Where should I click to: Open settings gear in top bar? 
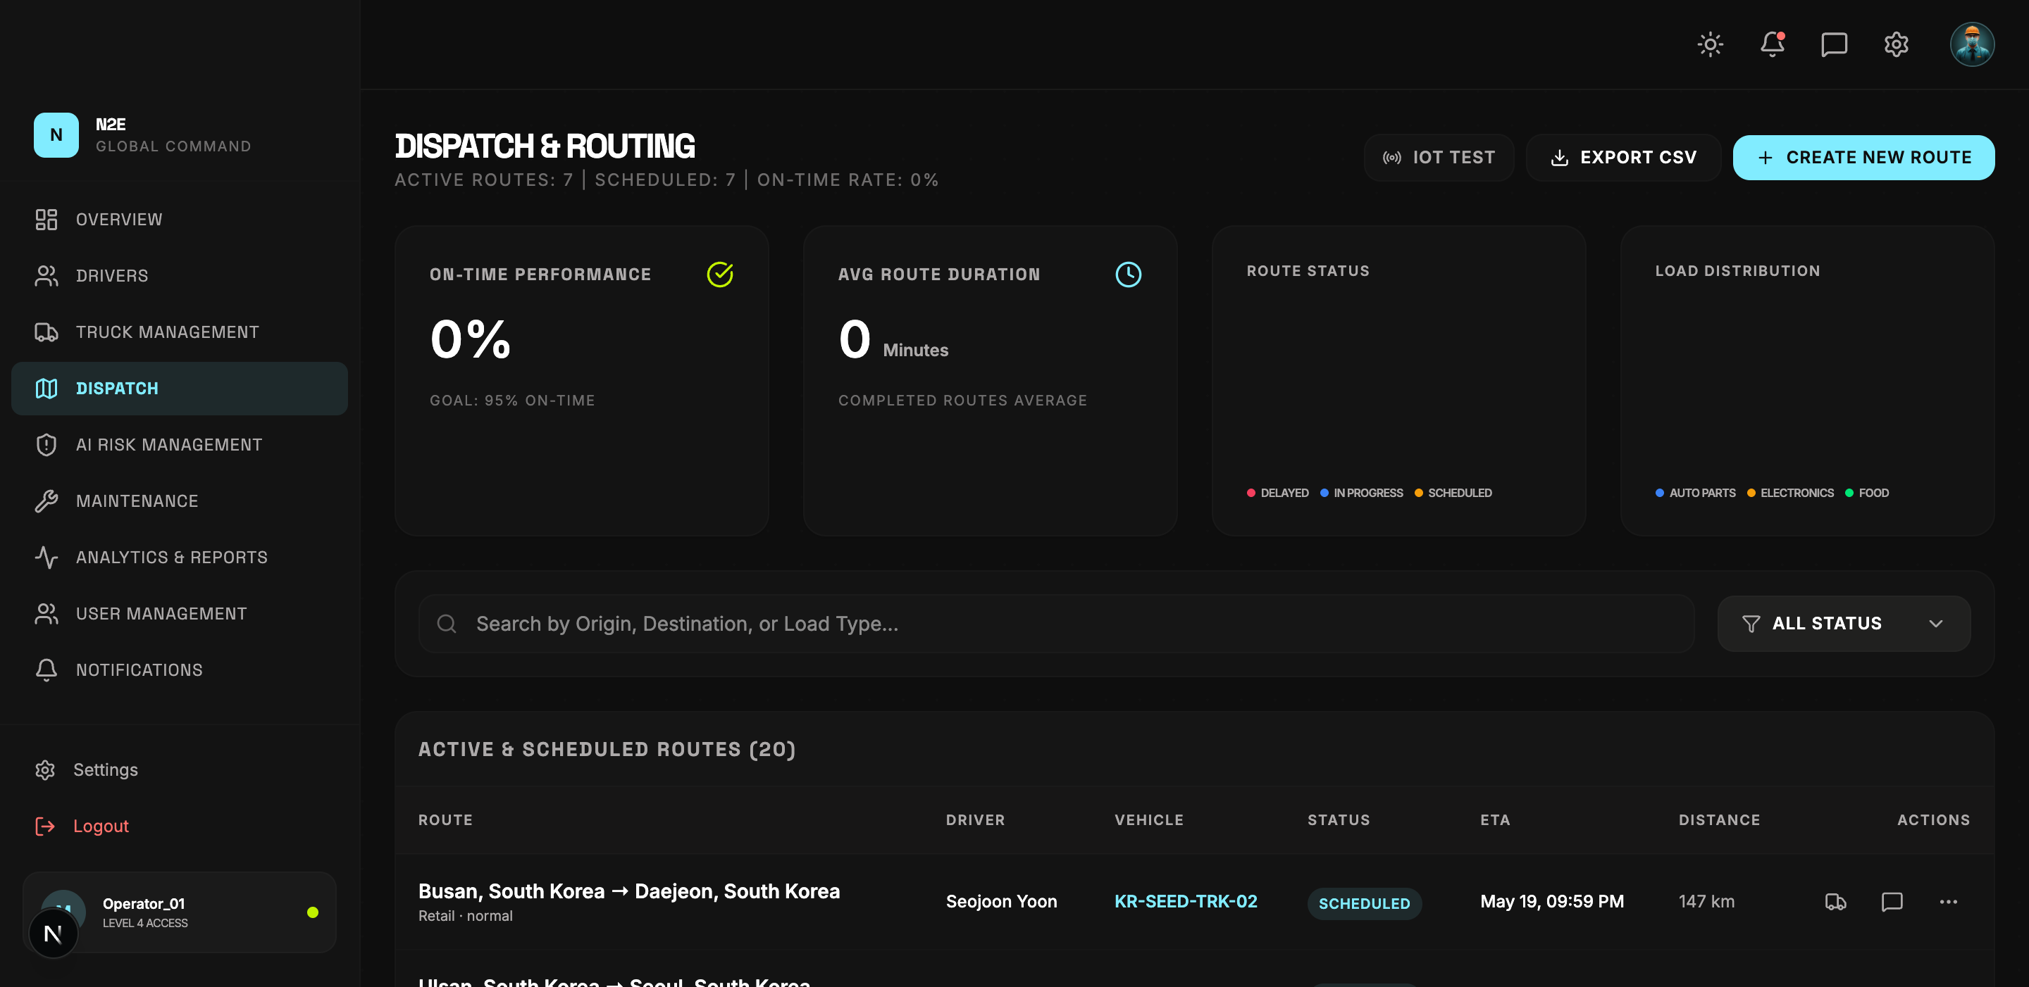click(1896, 45)
